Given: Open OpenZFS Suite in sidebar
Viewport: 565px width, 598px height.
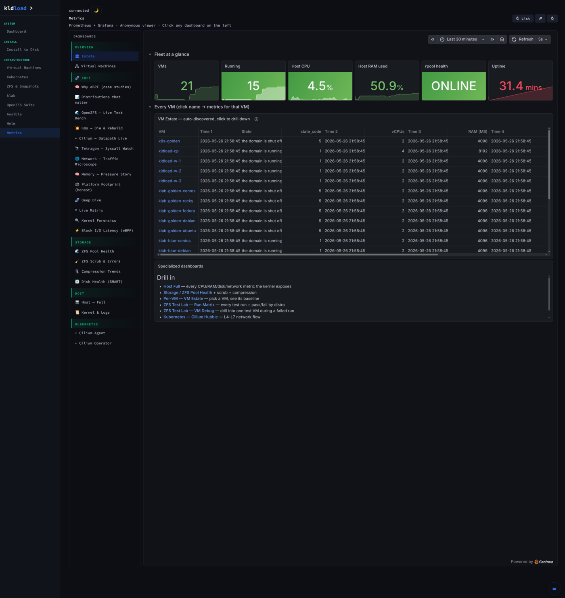Looking at the screenshot, I should tap(30, 105).
